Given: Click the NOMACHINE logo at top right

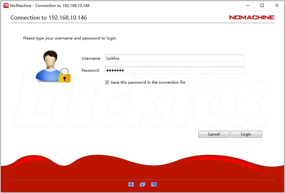Looking at the screenshot, I should 252,17.
